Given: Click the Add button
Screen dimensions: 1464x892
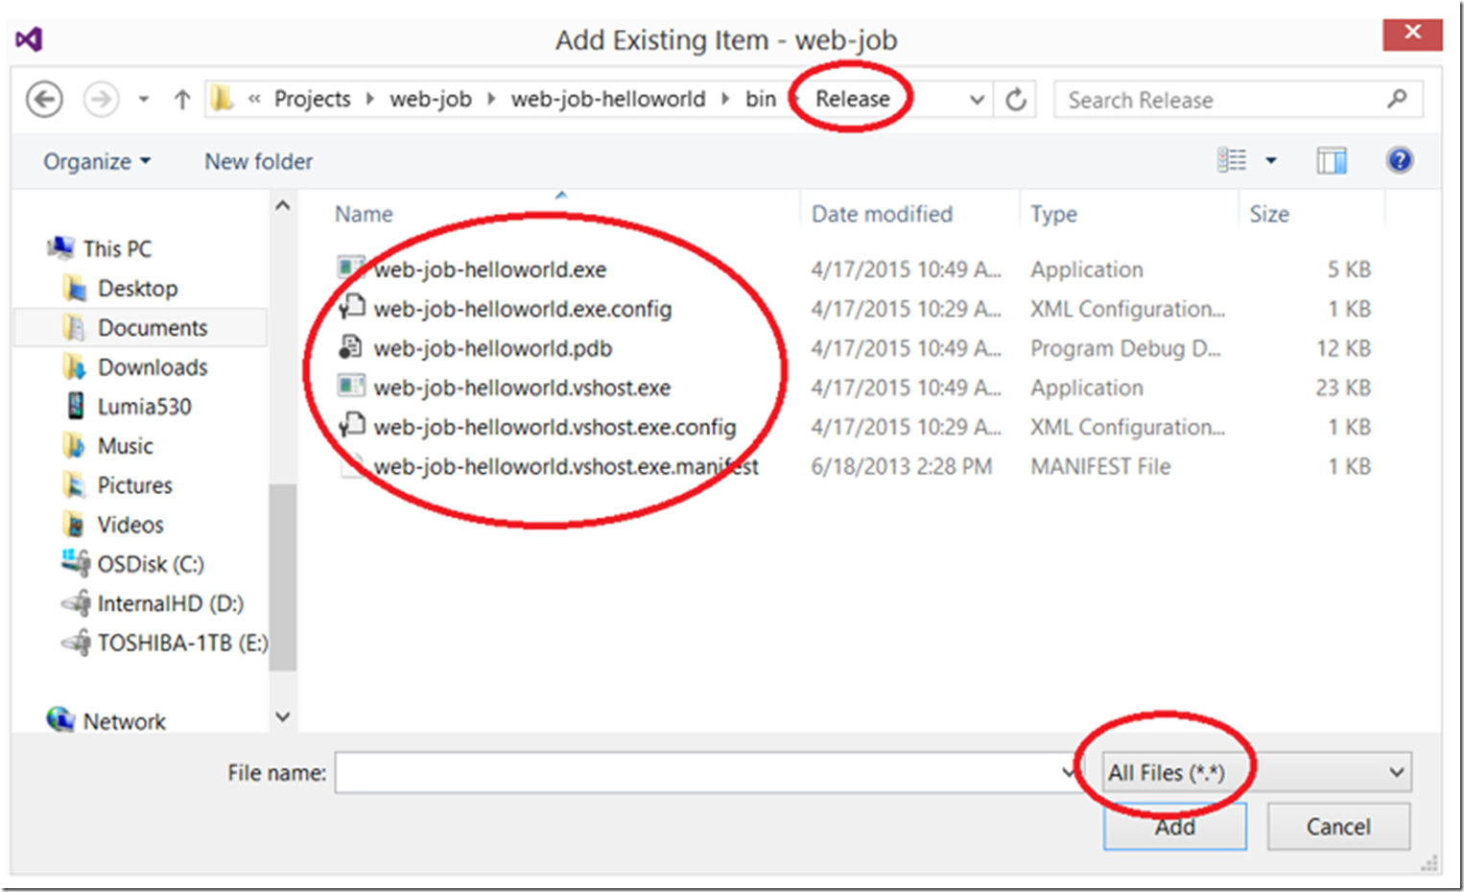Looking at the screenshot, I should [x=1174, y=826].
